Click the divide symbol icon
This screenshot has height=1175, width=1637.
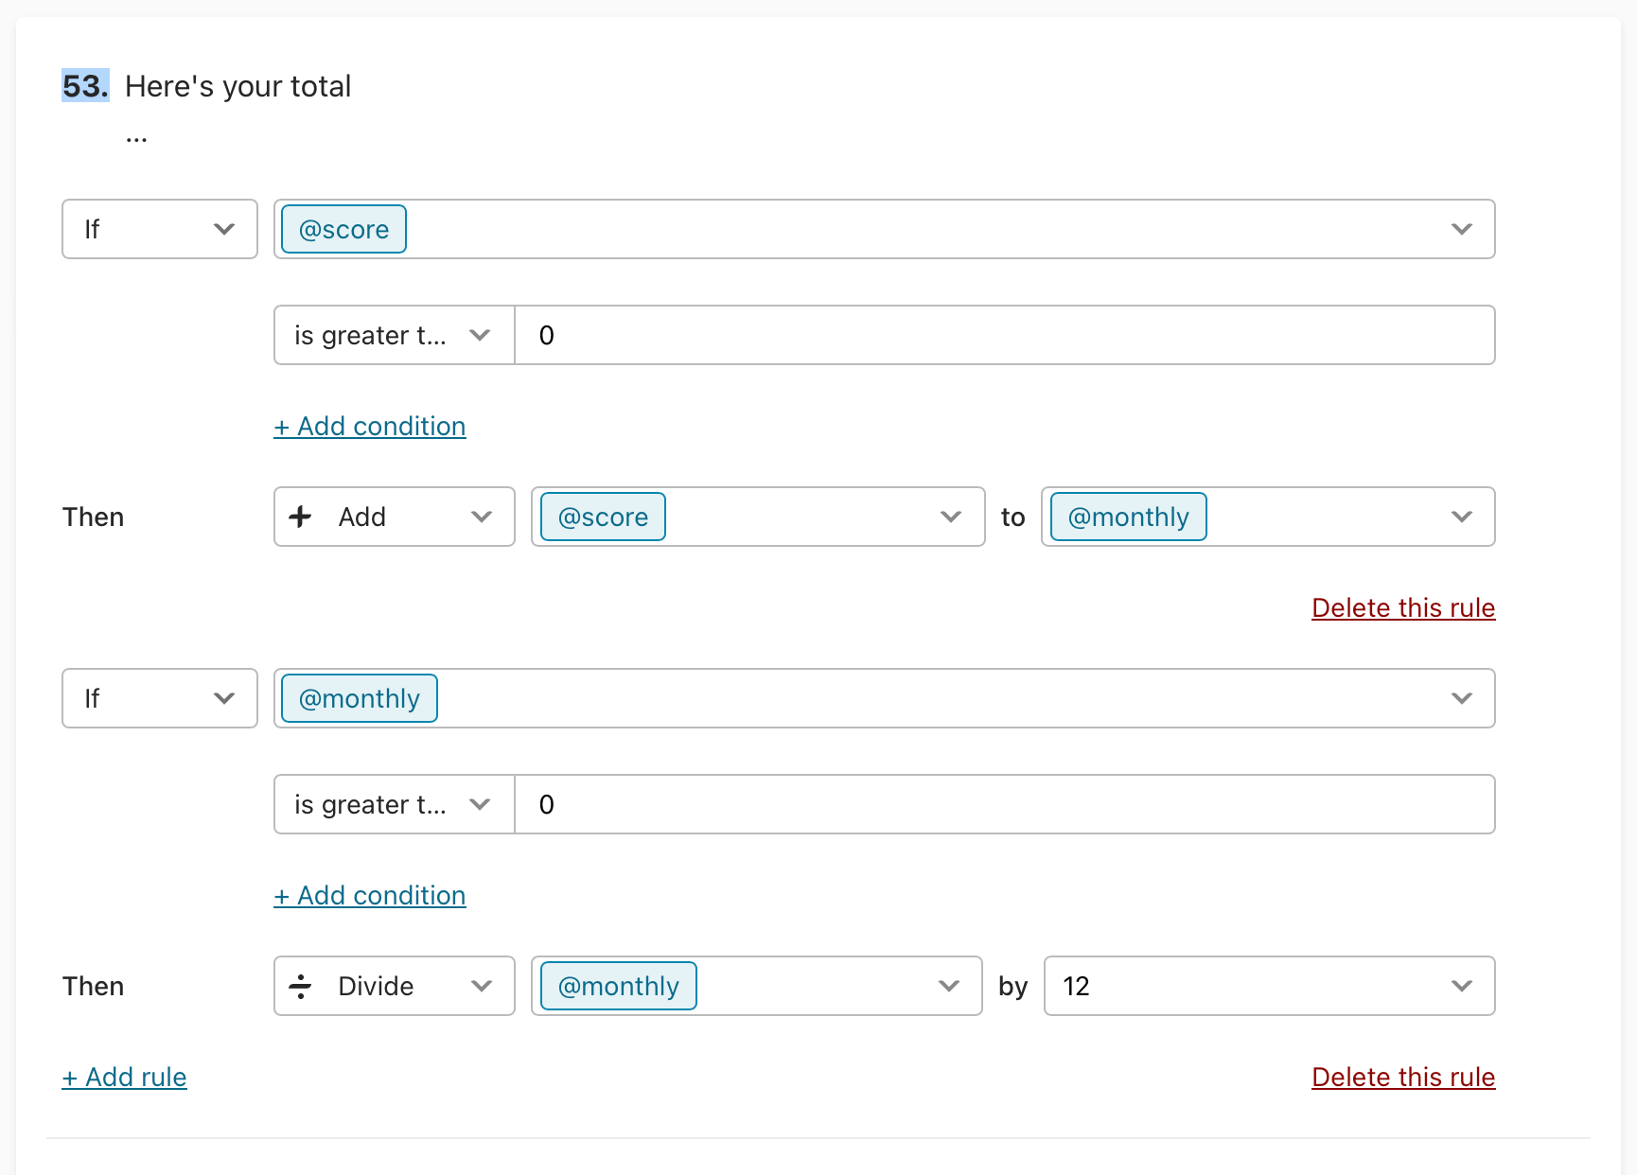pyautogui.click(x=300, y=986)
